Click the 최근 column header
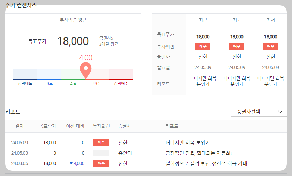Screen dimensions: 292x176 click(203, 20)
